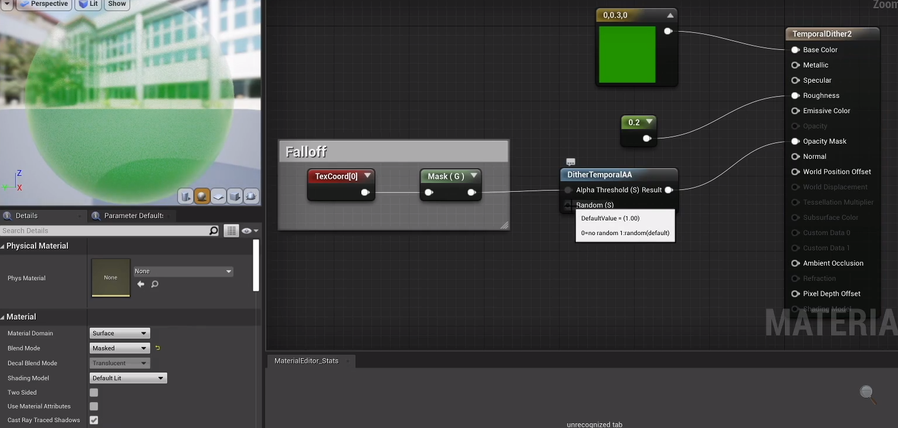Open the Blend Mode dropdown showing Masked

pyautogui.click(x=119, y=348)
